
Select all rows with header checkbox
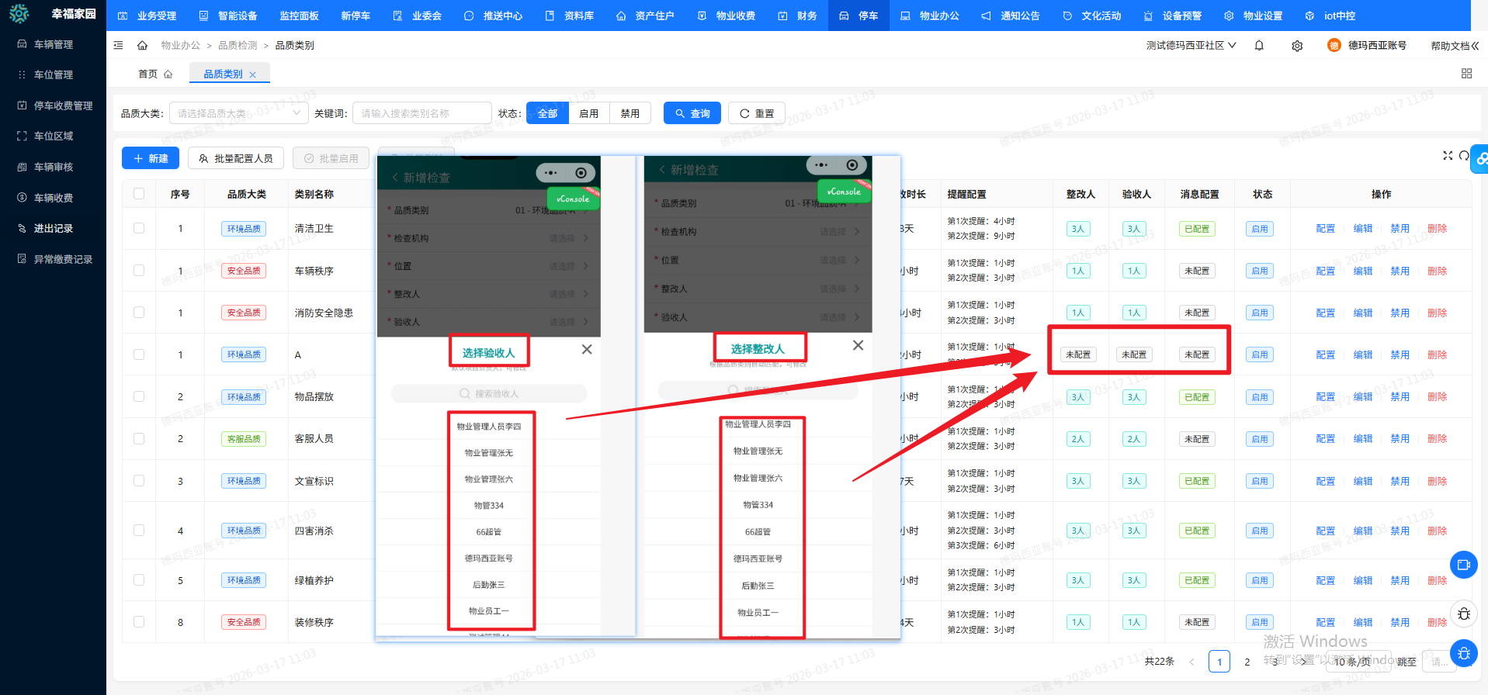pyautogui.click(x=139, y=194)
